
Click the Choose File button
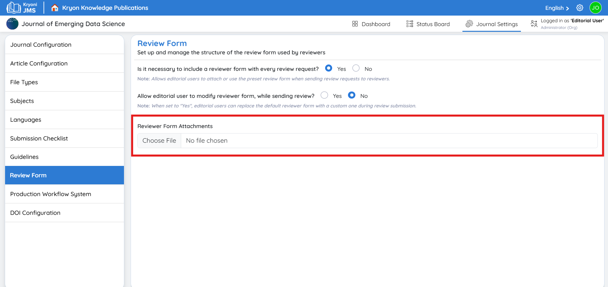[159, 140]
